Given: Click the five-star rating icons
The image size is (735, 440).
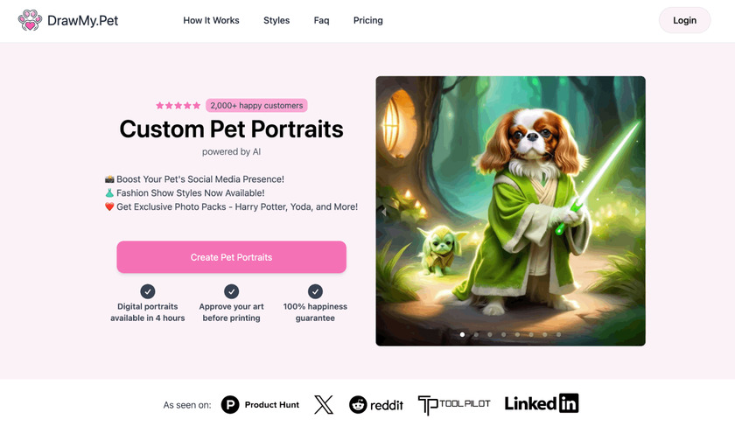Looking at the screenshot, I should (178, 106).
